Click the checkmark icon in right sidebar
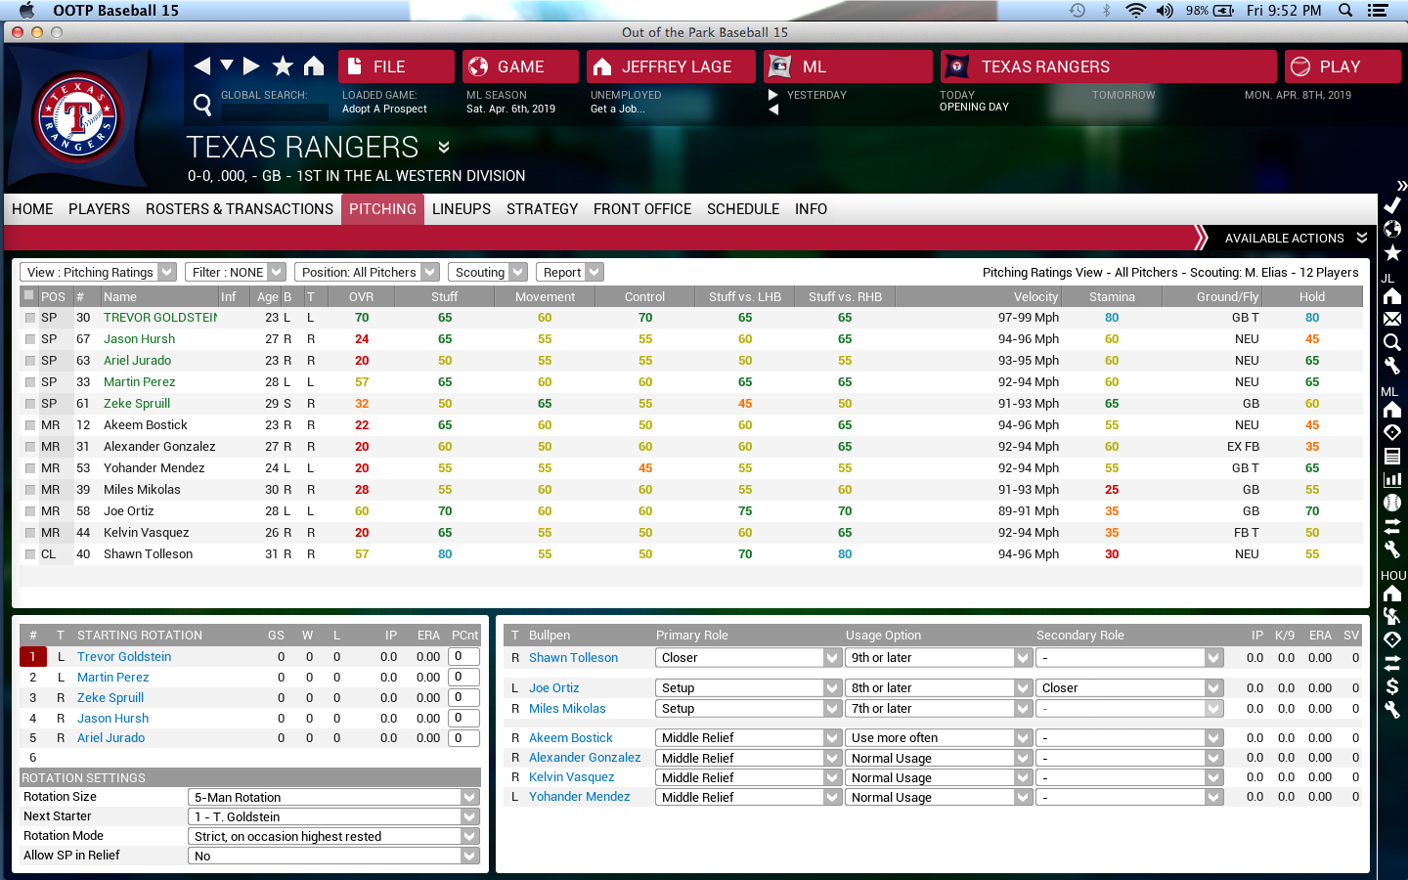Screen dimensions: 1408x880 point(1392,205)
